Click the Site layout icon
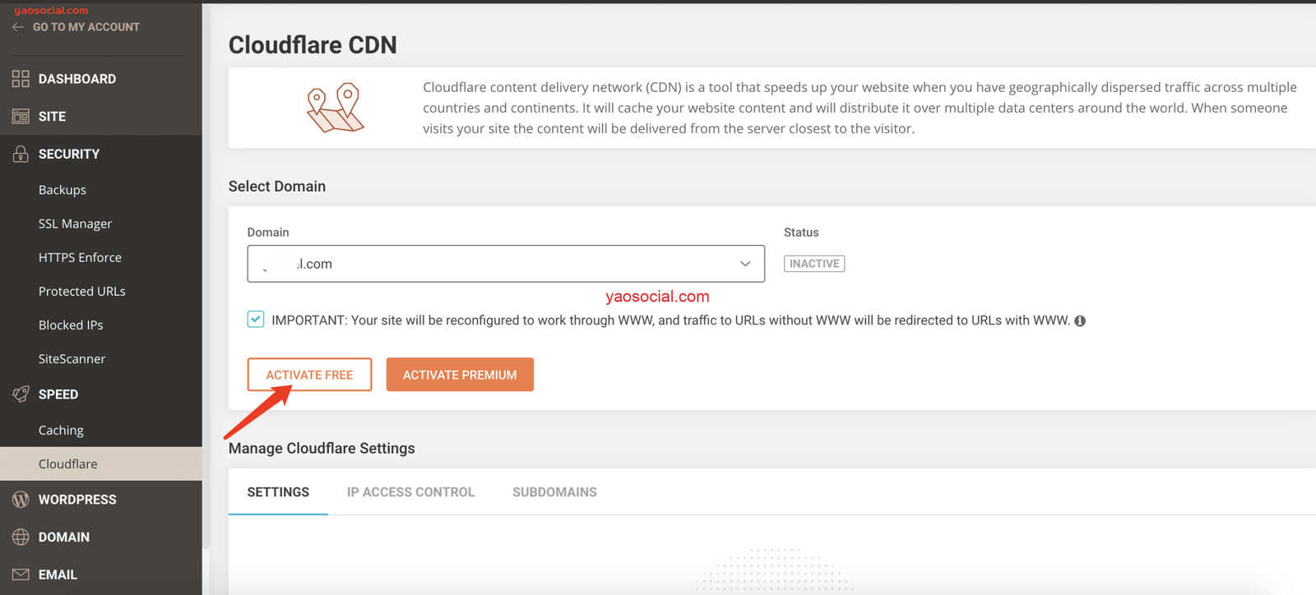The height and width of the screenshot is (595, 1316). point(21,117)
